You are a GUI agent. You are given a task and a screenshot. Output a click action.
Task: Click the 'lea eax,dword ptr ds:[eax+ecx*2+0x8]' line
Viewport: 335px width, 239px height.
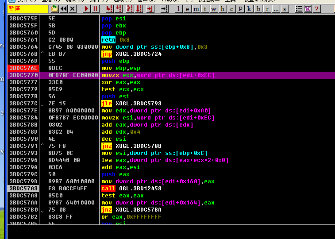(x=165, y=160)
